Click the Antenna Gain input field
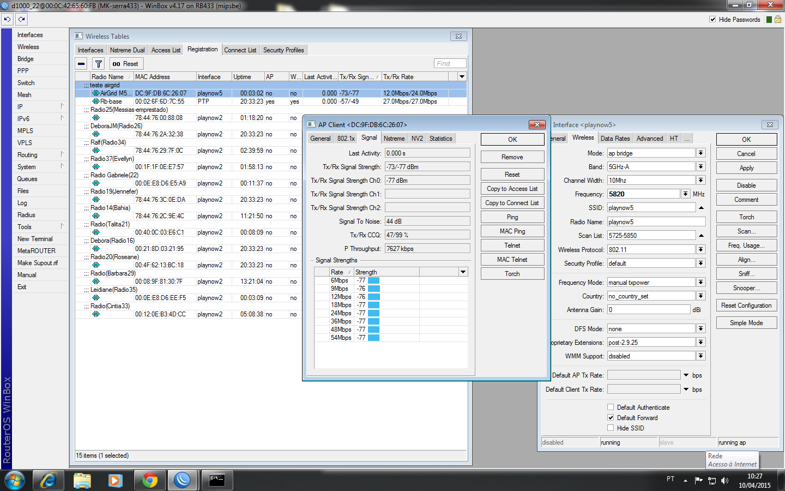This screenshot has width=785, height=491. (649, 310)
